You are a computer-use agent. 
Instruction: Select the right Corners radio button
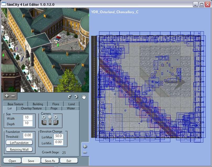[56, 117]
